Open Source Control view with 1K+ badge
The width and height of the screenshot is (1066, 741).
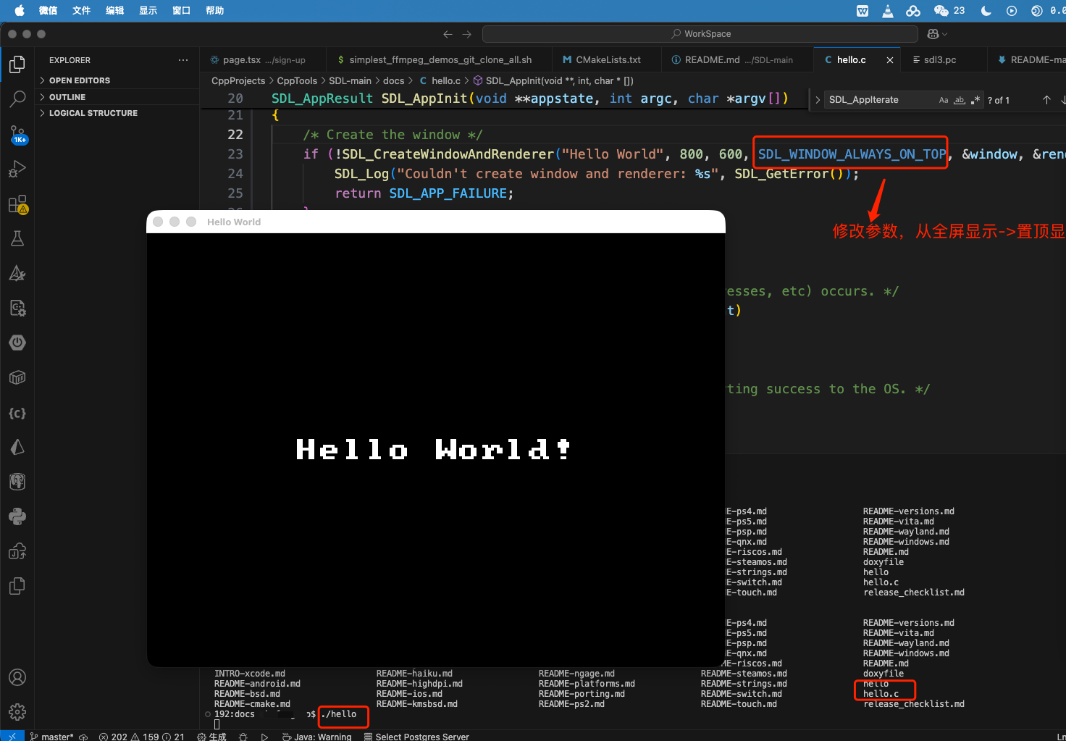(17, 134)
